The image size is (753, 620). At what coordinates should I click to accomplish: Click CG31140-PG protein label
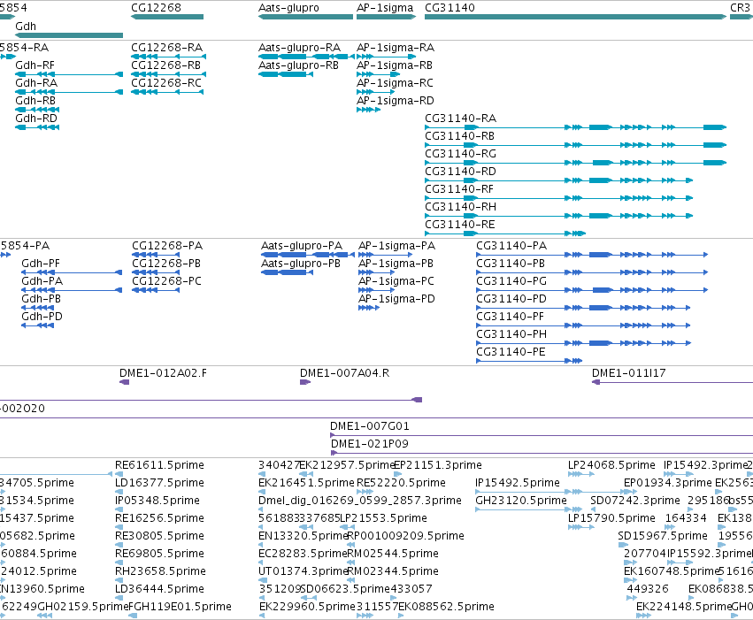(x=511, y=281)
